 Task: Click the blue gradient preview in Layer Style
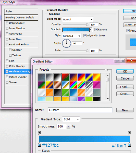click(x=76, y=30)
